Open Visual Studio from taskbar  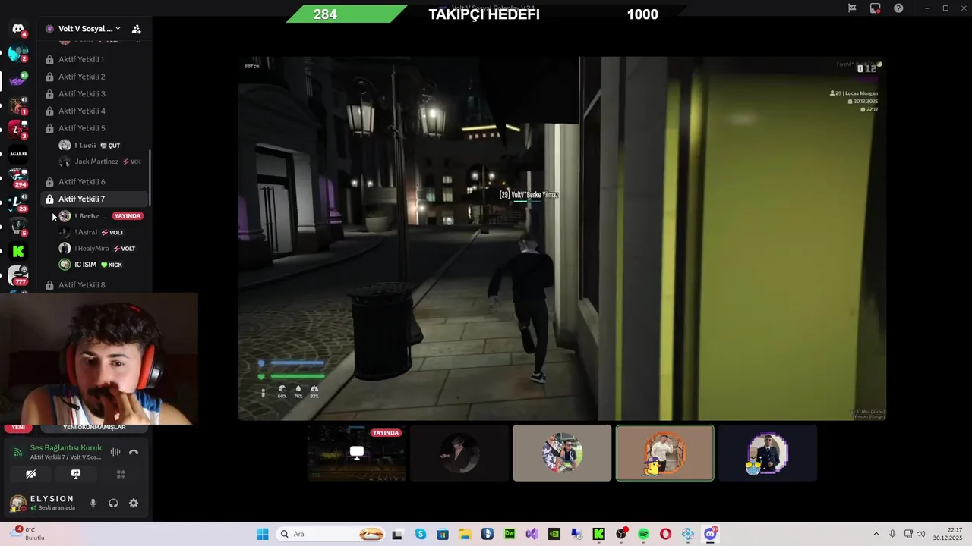pos(532,534)
